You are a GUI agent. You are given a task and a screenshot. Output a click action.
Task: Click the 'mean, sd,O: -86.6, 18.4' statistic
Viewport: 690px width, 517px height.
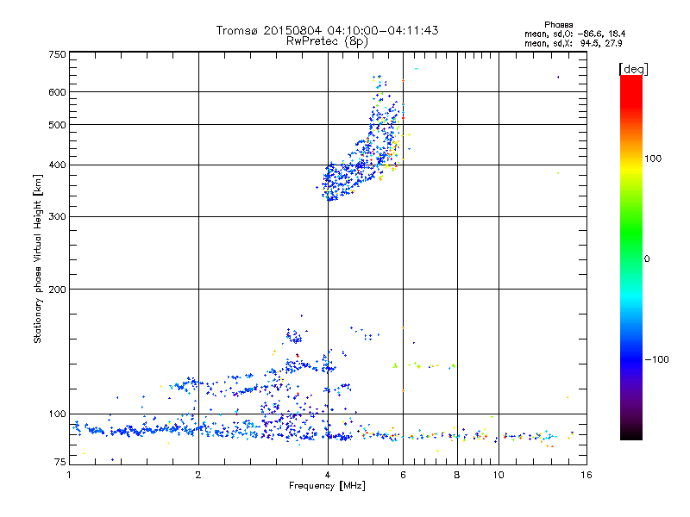574,34
